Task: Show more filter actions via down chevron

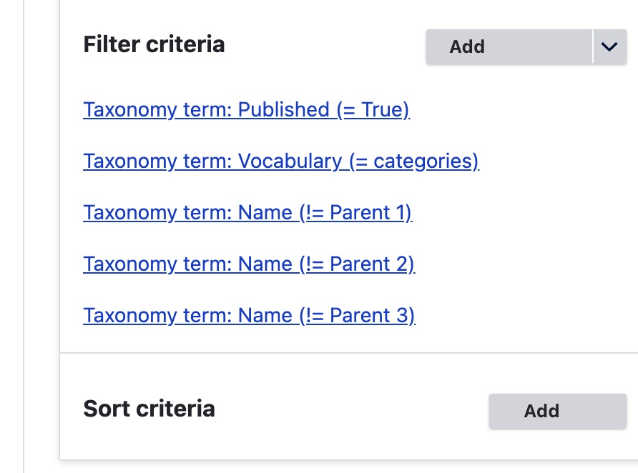Action: click(609, 46)
